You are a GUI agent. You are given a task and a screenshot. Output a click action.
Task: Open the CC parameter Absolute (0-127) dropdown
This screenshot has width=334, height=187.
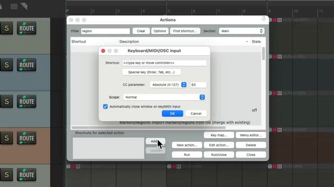pyautogui.click(x=168, y=85)
